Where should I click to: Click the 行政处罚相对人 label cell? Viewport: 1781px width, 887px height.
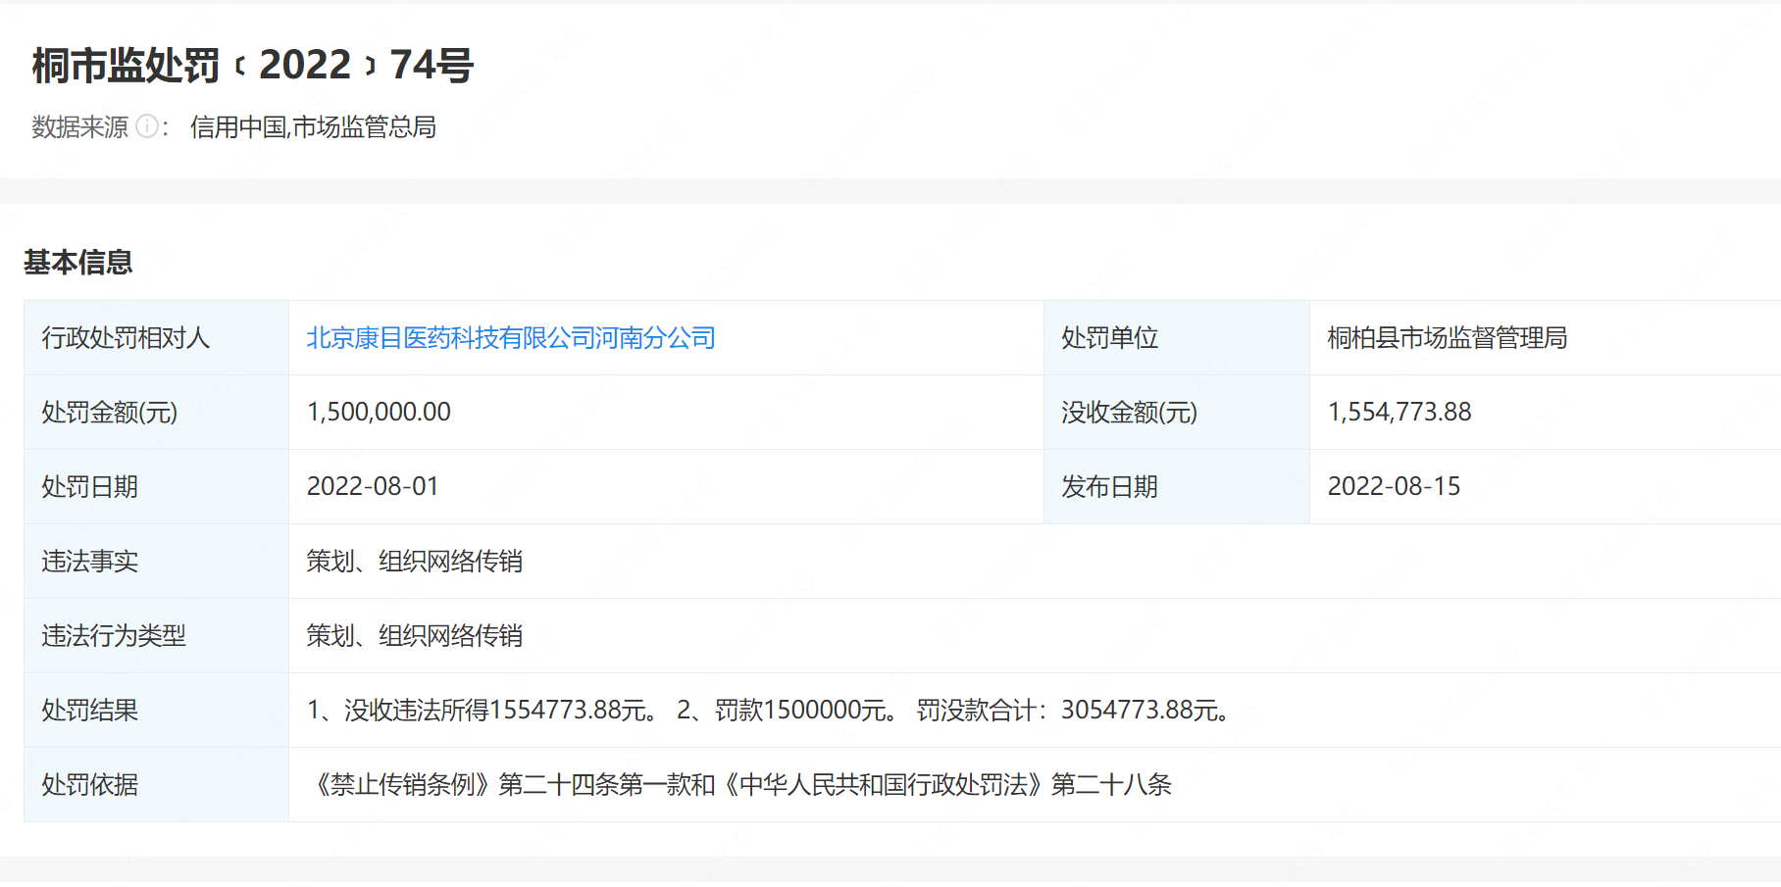point(126,338)
